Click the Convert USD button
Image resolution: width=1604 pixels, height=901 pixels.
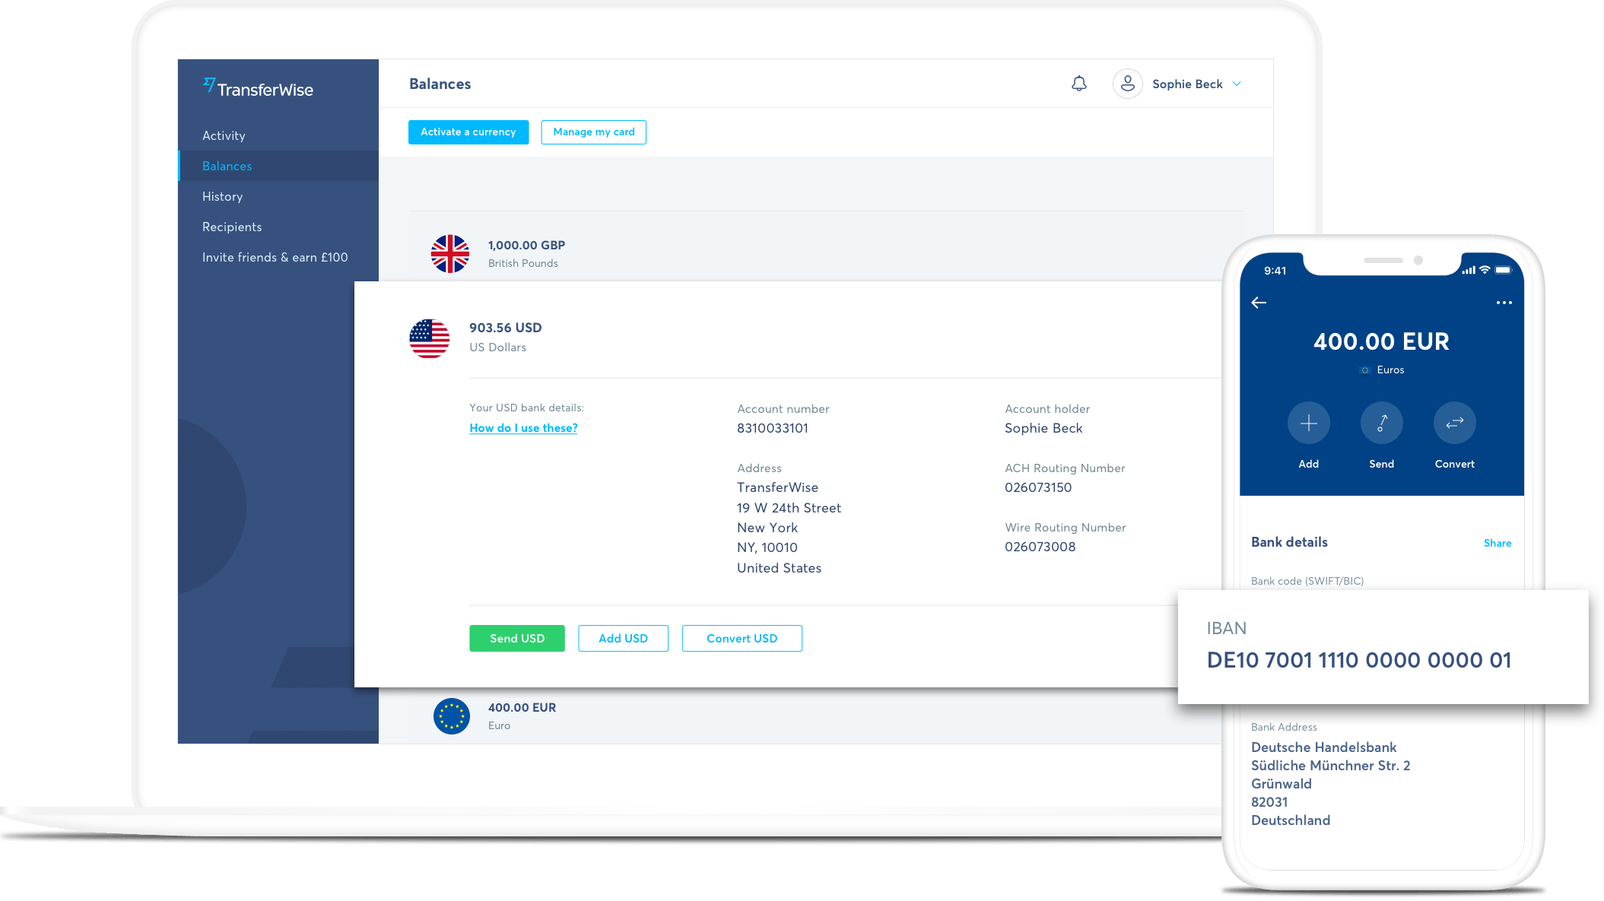740,638
